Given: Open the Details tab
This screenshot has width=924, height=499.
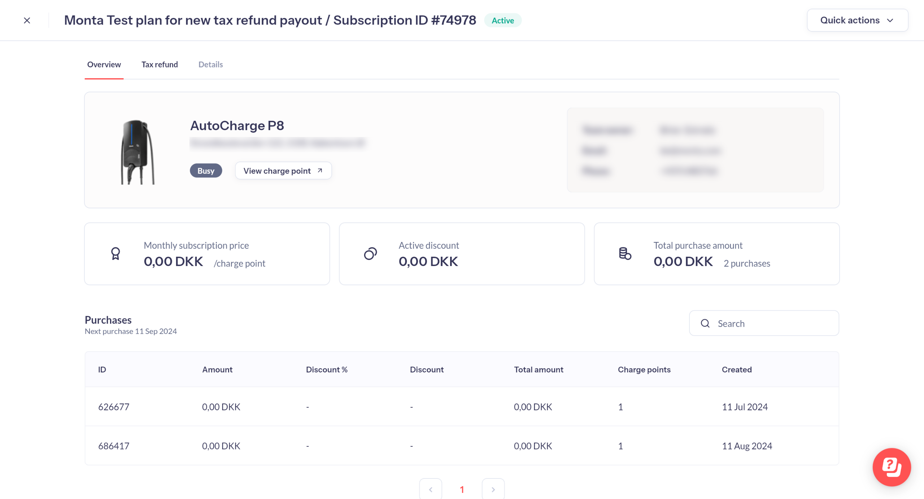Looking at the screenshot, I should pyautogui.click(x=210, y=65).
